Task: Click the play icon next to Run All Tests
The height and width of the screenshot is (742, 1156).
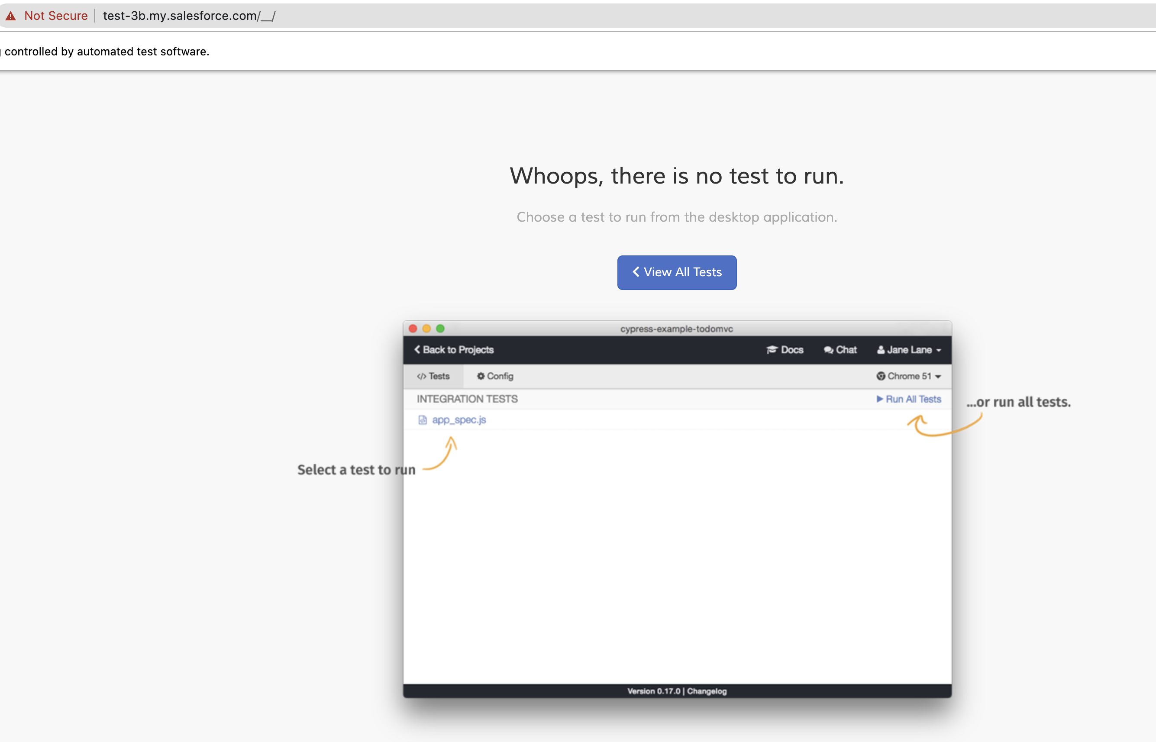Action: 880,399
